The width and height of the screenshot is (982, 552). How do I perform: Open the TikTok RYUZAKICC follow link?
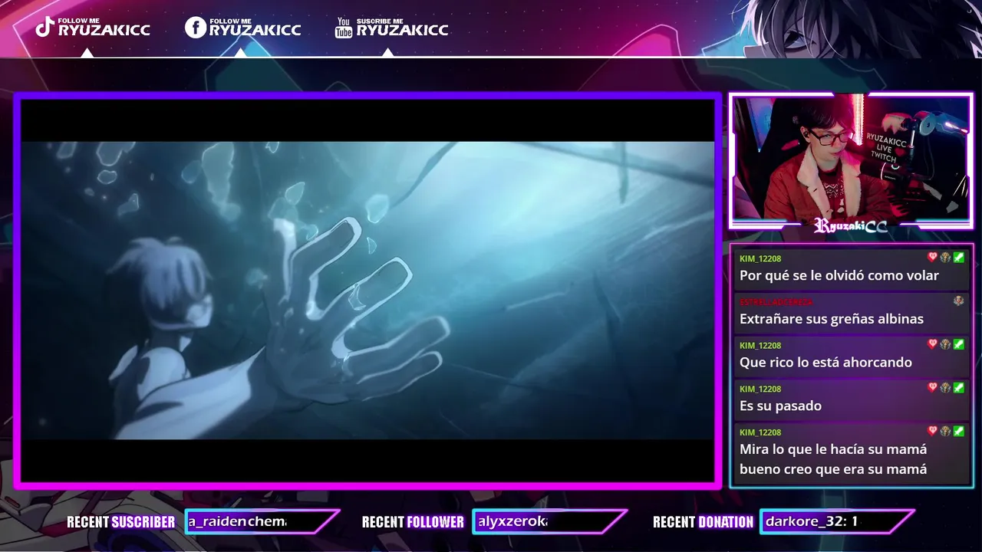(x=93, y=28)
